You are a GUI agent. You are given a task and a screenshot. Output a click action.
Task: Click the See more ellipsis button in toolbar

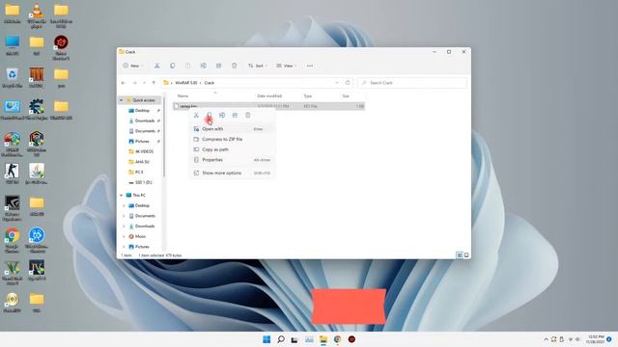pyautogui.click(x=310, y=66)
